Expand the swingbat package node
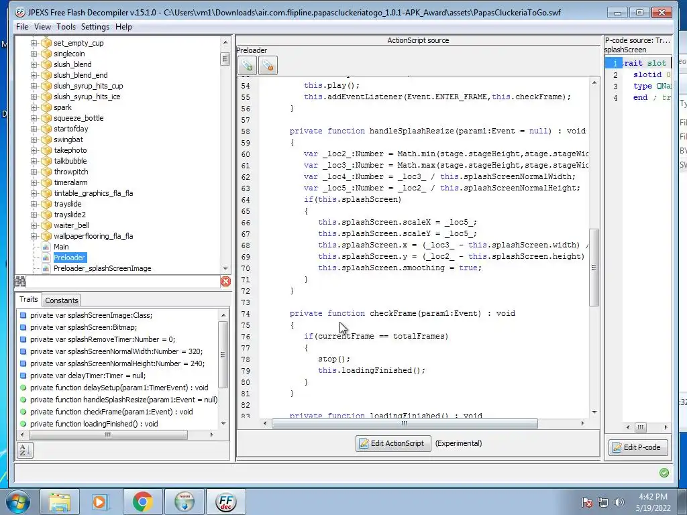687x515 pixels. [34, 139]
